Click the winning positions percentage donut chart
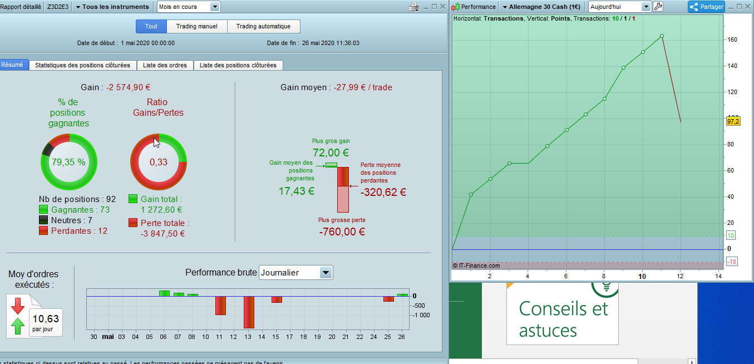Screen dimensions: 754x364 point(68,162)
